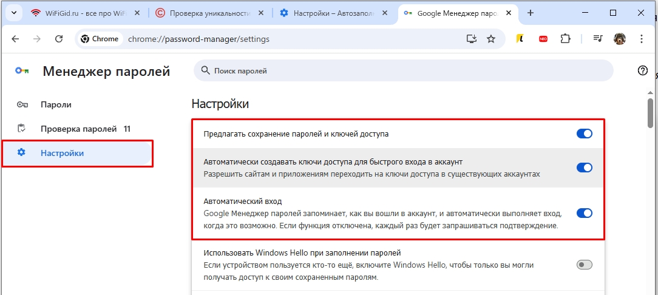Click the page scrollbar thumb

pyautogui.click(x=651, y=112)
